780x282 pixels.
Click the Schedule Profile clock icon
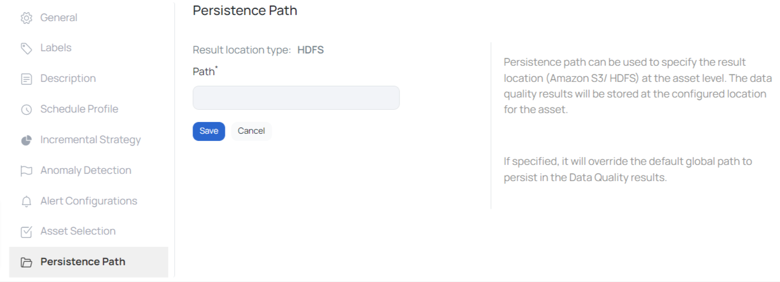[x=26, y=110]
